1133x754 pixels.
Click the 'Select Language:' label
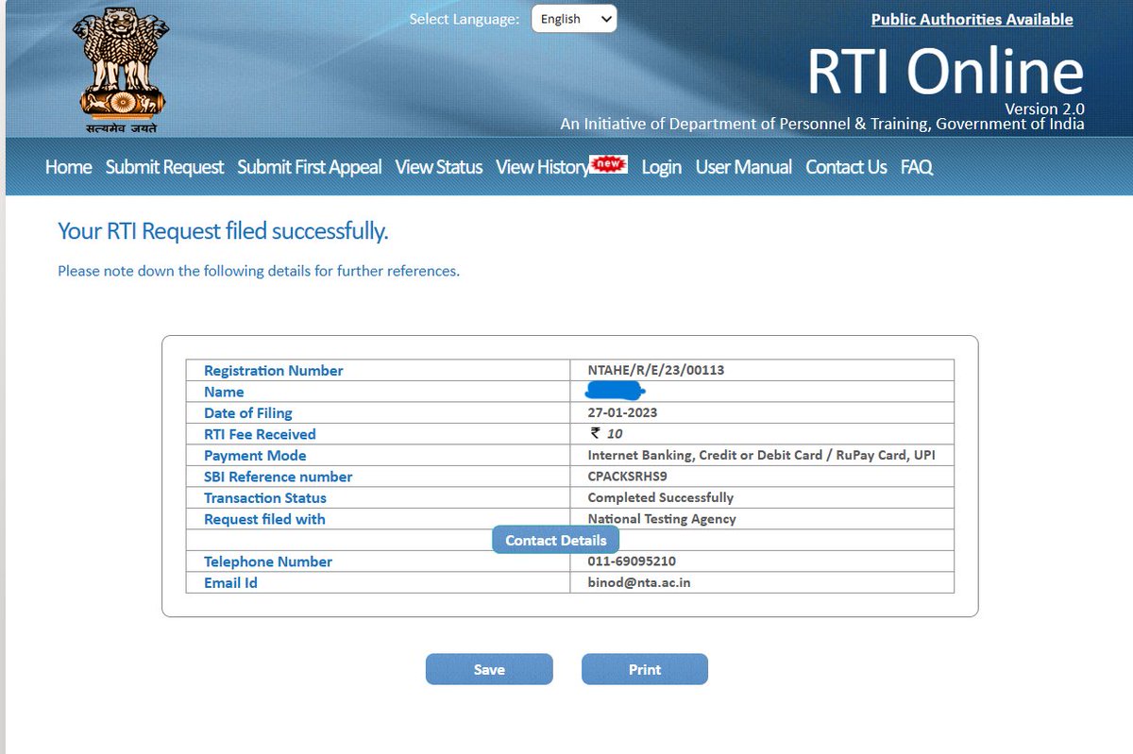(x=464, y=19)
